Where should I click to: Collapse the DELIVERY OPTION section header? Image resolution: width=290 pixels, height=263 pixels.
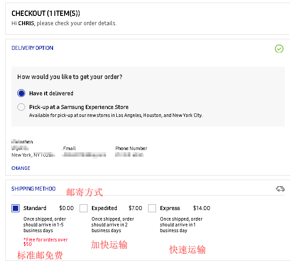32,48
